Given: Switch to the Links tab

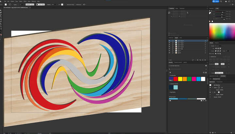Looking at the screenshot, I should [x=181, y=38].
